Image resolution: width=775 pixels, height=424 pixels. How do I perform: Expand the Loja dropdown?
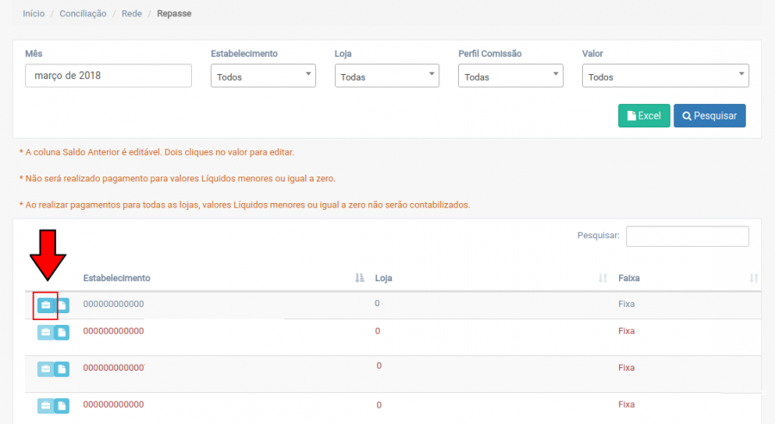click(387, 77)
